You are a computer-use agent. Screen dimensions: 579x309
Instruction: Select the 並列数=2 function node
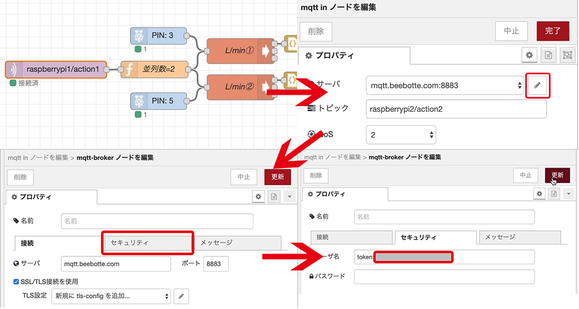point(154,70)
